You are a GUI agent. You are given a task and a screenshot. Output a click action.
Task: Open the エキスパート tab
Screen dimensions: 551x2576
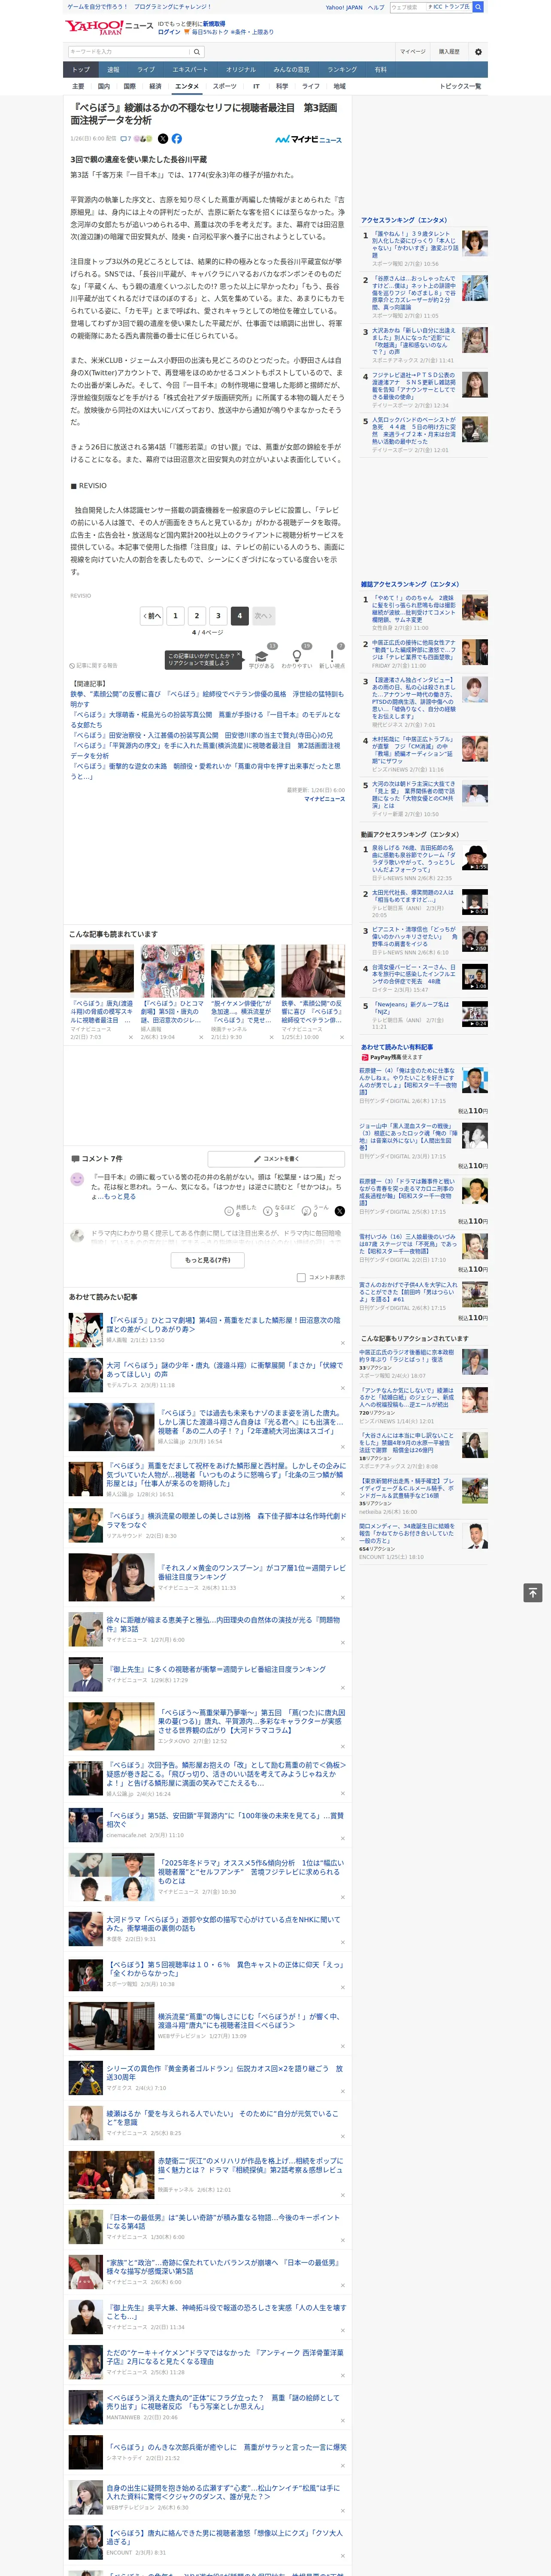click(190, 70)
